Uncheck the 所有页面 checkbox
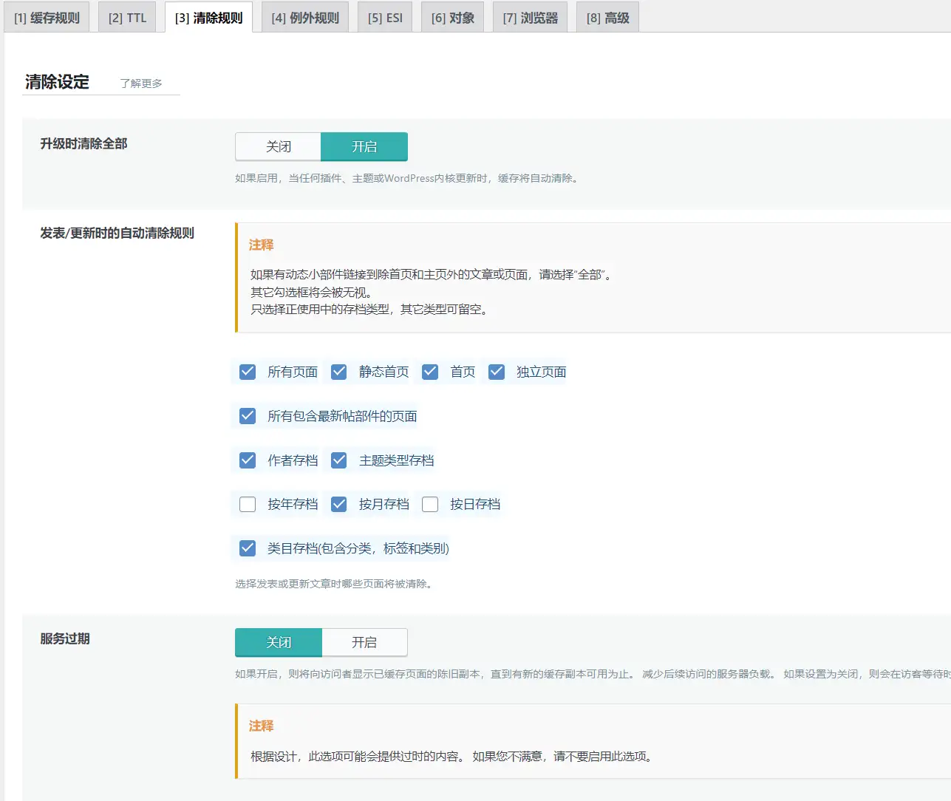Screen dimensions: 951x801 point(248,372)
